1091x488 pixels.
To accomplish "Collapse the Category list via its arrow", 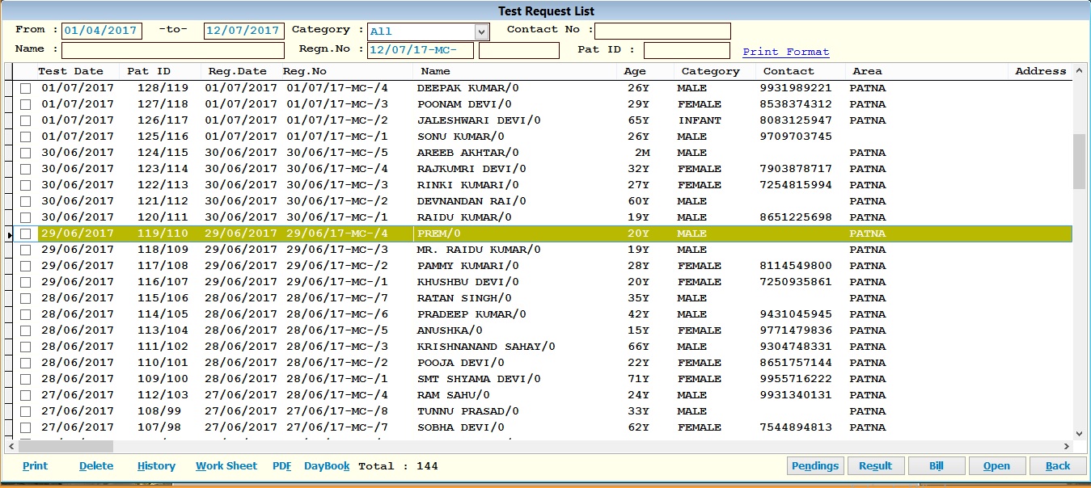I will [x=481, y=30].
